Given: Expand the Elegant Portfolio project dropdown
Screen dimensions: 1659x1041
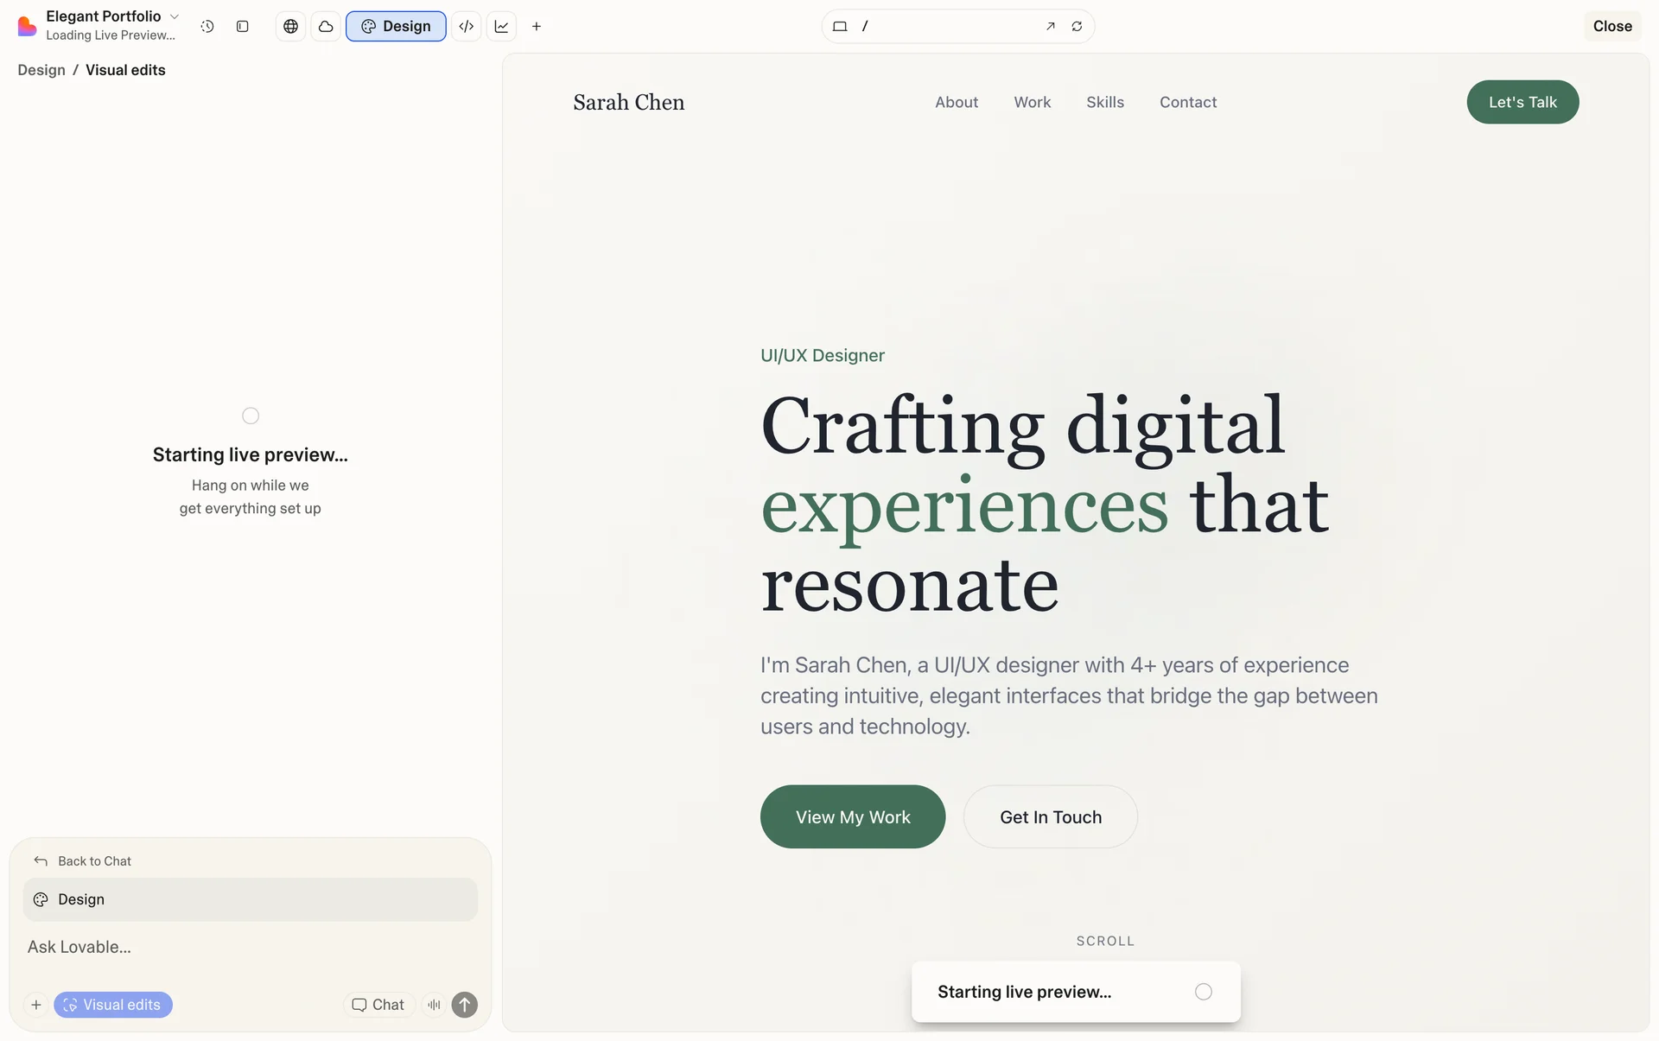Looking at the screenshot, I should (x=175, y=16).
